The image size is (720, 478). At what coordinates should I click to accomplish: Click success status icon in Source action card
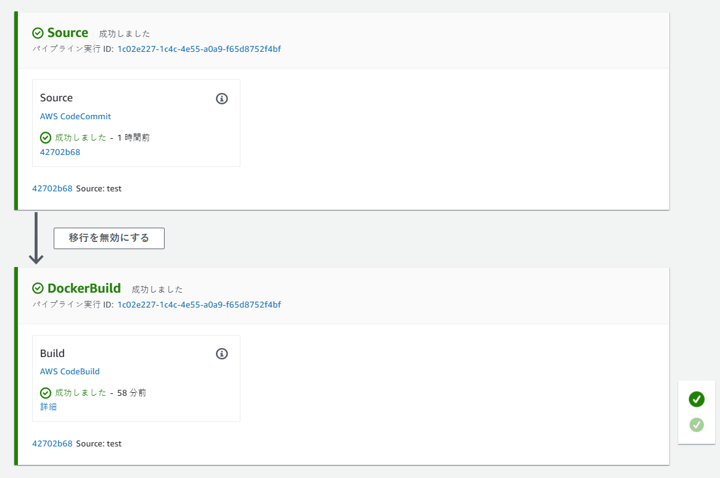pyautogui.click(x=46, y=138)
